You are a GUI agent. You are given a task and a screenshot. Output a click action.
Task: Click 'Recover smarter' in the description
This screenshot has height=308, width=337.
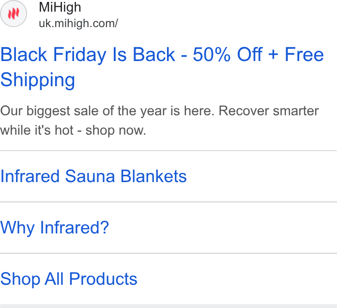click(x=269, y=111)
